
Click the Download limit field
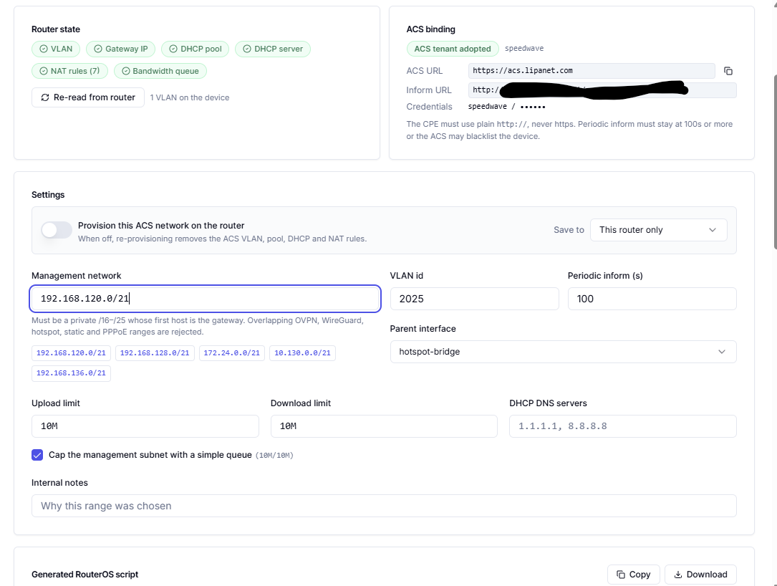point(384,426)
